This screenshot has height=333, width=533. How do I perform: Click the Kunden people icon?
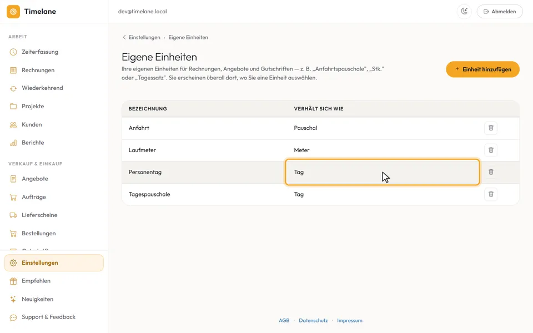(x=13, y=125)
